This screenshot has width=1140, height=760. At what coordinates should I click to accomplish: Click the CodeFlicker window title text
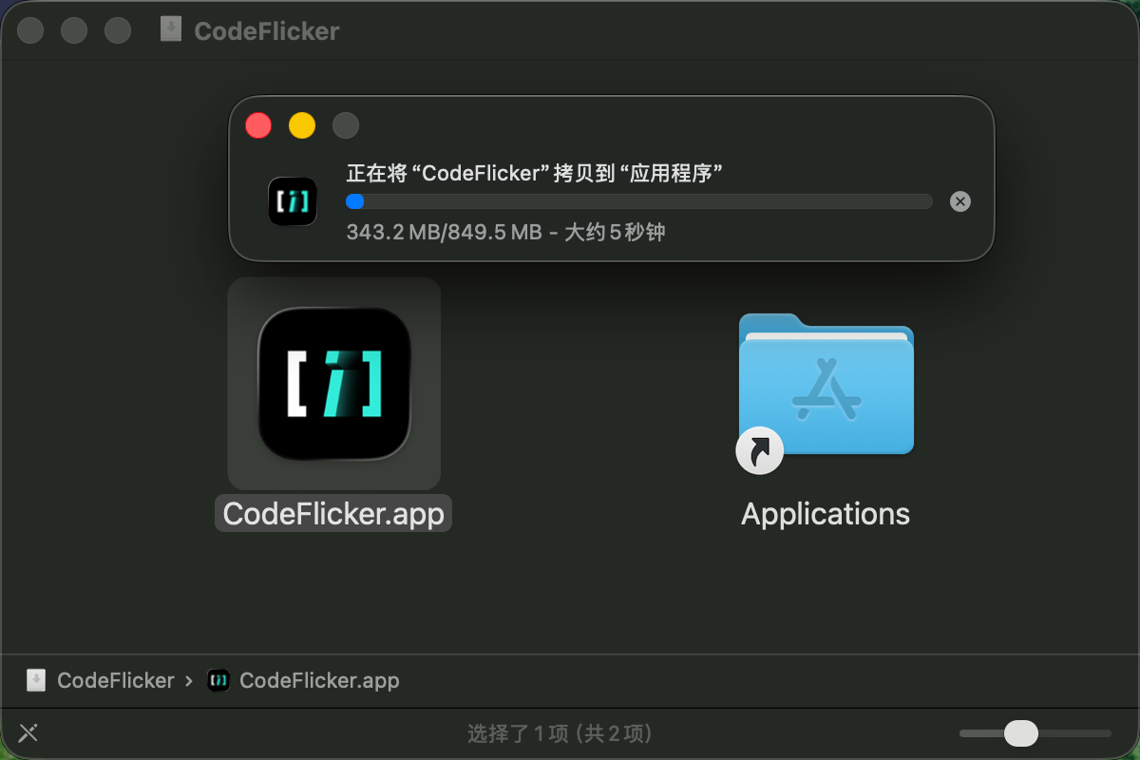pyautogui.click(x=267, y=30)
